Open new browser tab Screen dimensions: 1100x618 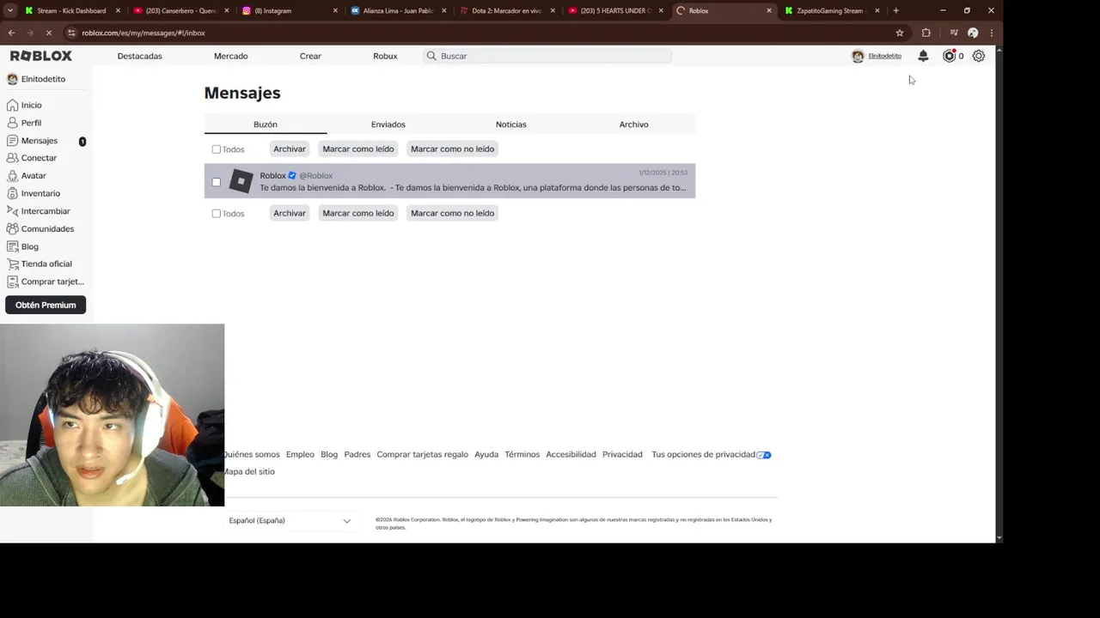pyautogui.click(x=895, y=10)
